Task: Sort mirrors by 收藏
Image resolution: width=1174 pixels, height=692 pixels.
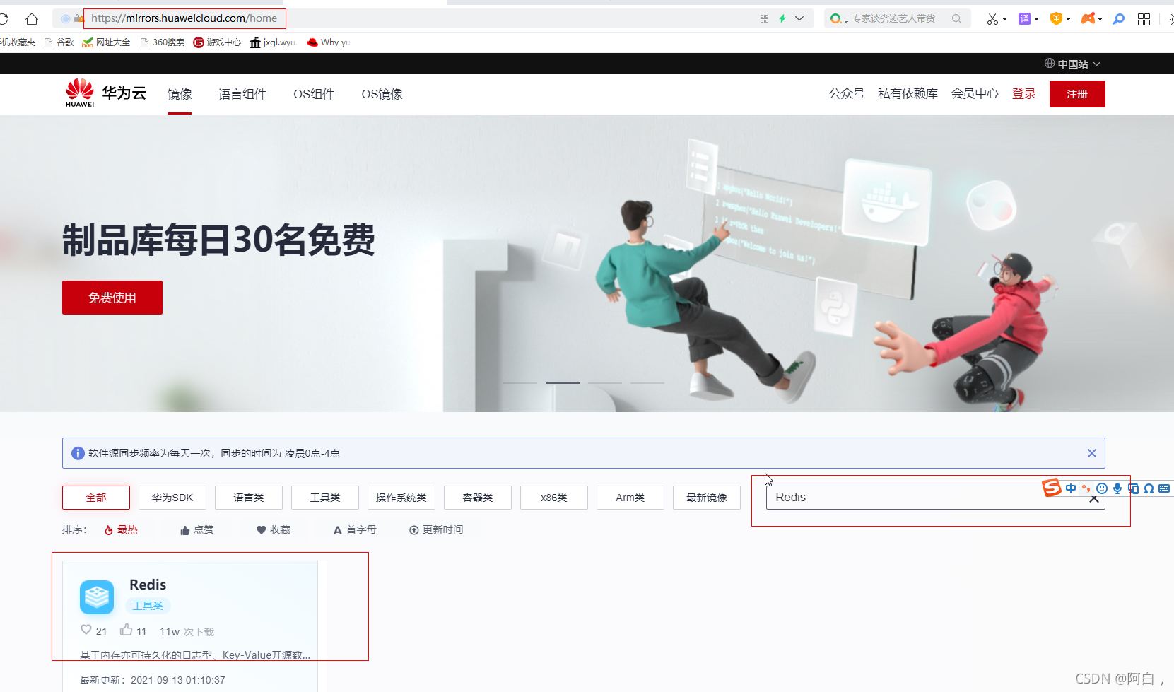Action: (274, 529)
